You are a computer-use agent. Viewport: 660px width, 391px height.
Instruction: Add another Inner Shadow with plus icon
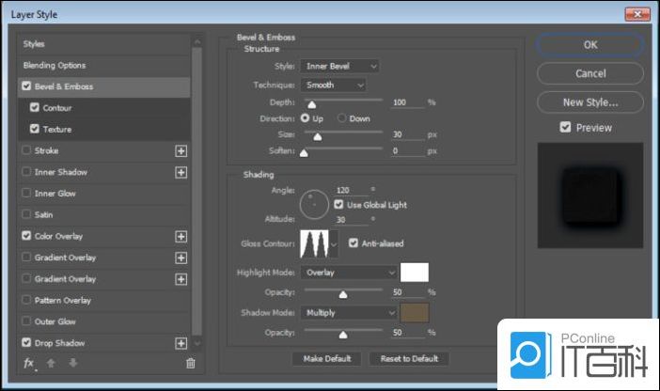[181, 172]
